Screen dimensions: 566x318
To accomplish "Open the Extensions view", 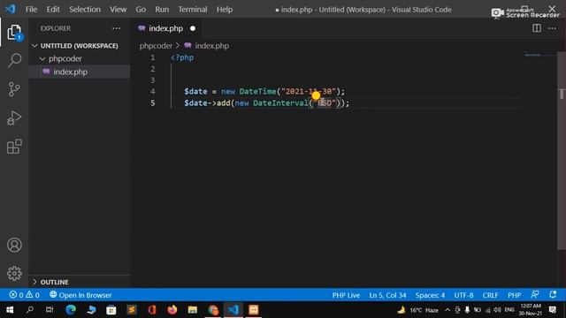I will pos(14,147).
